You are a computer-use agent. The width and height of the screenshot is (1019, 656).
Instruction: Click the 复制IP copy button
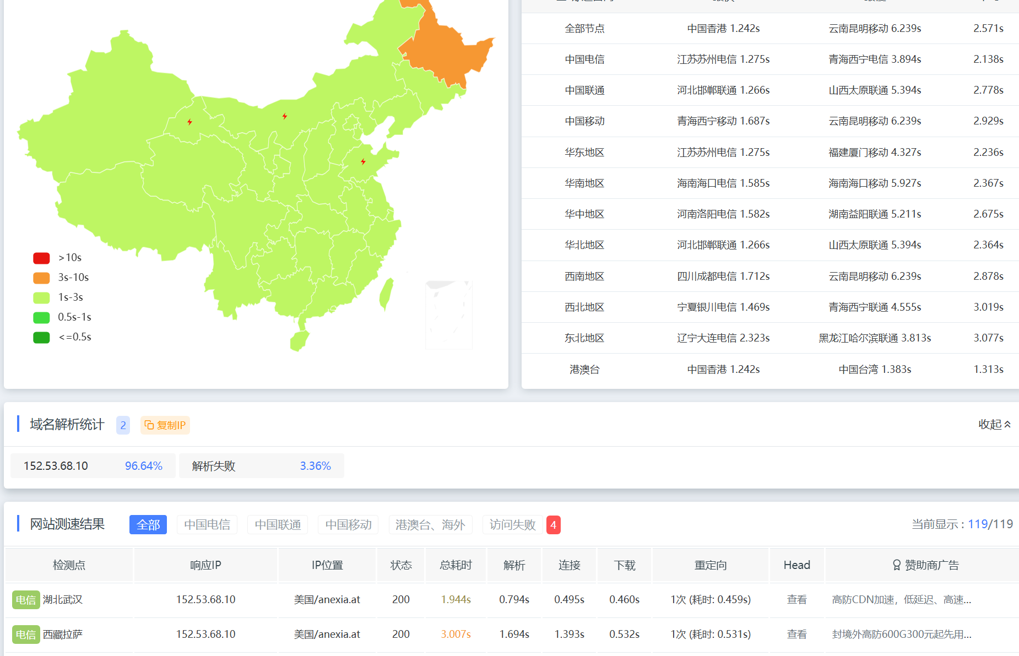coord(165,425)
